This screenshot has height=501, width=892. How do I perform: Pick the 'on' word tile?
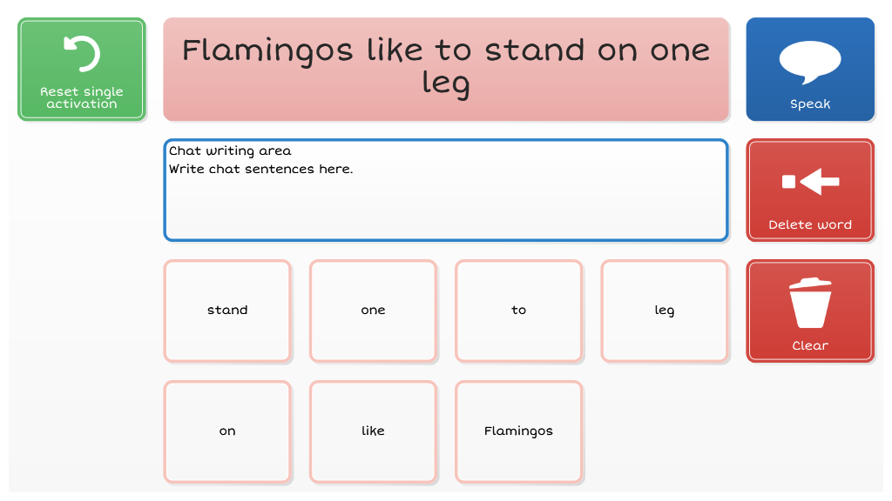(x=227, y=431)
